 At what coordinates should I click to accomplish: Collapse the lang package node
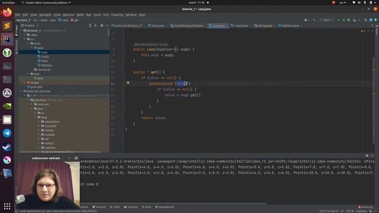(35, 117)
